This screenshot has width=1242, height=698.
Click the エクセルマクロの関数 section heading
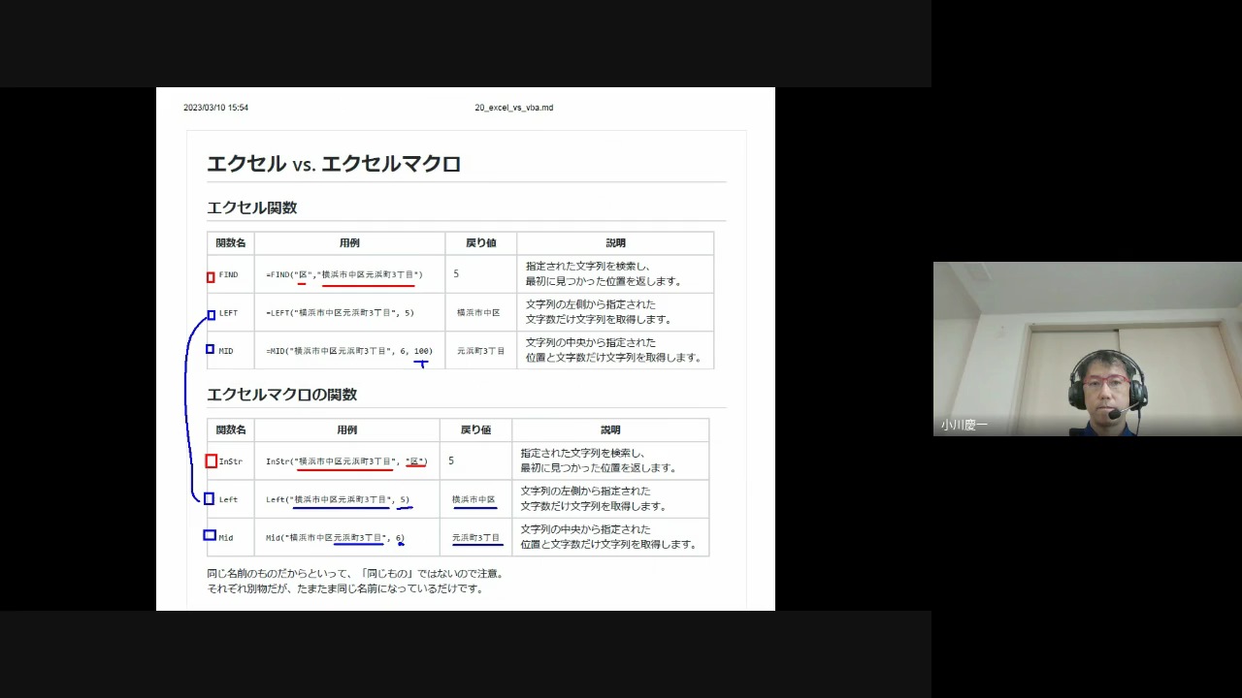point(282,395)
